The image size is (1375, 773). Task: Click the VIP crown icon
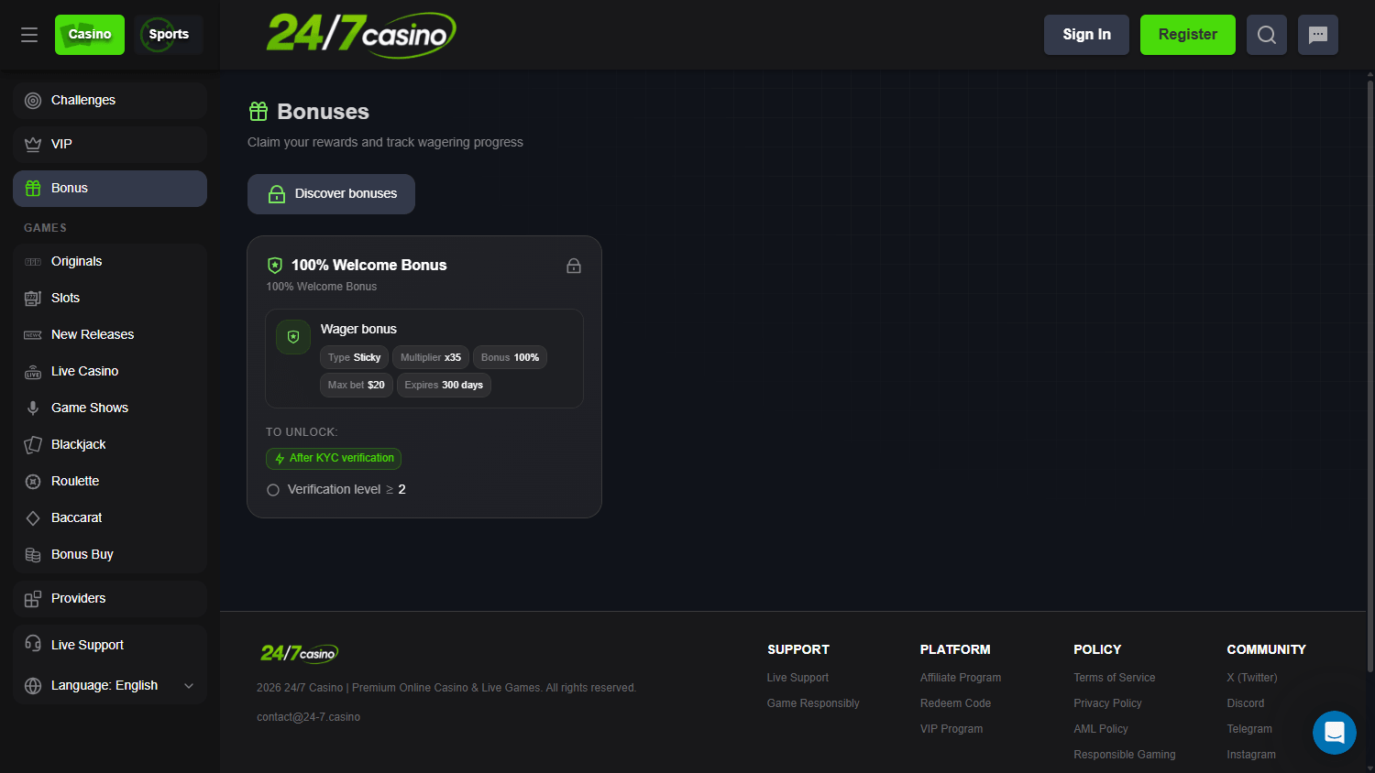tap(33, 145)
